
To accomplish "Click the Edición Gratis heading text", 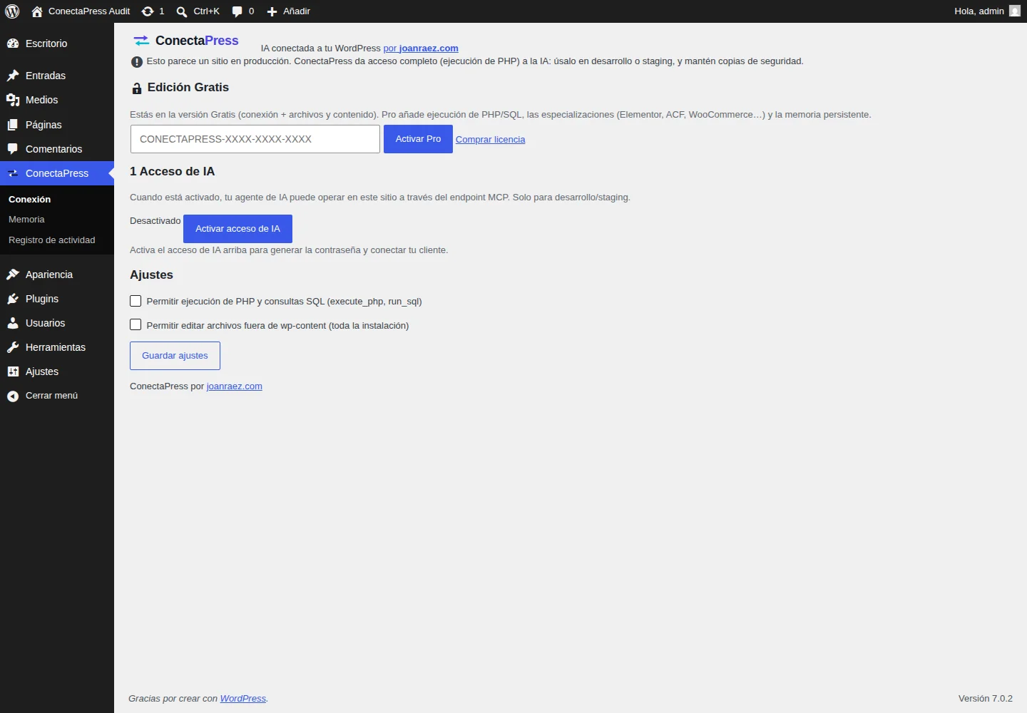I will click(188, 88).
